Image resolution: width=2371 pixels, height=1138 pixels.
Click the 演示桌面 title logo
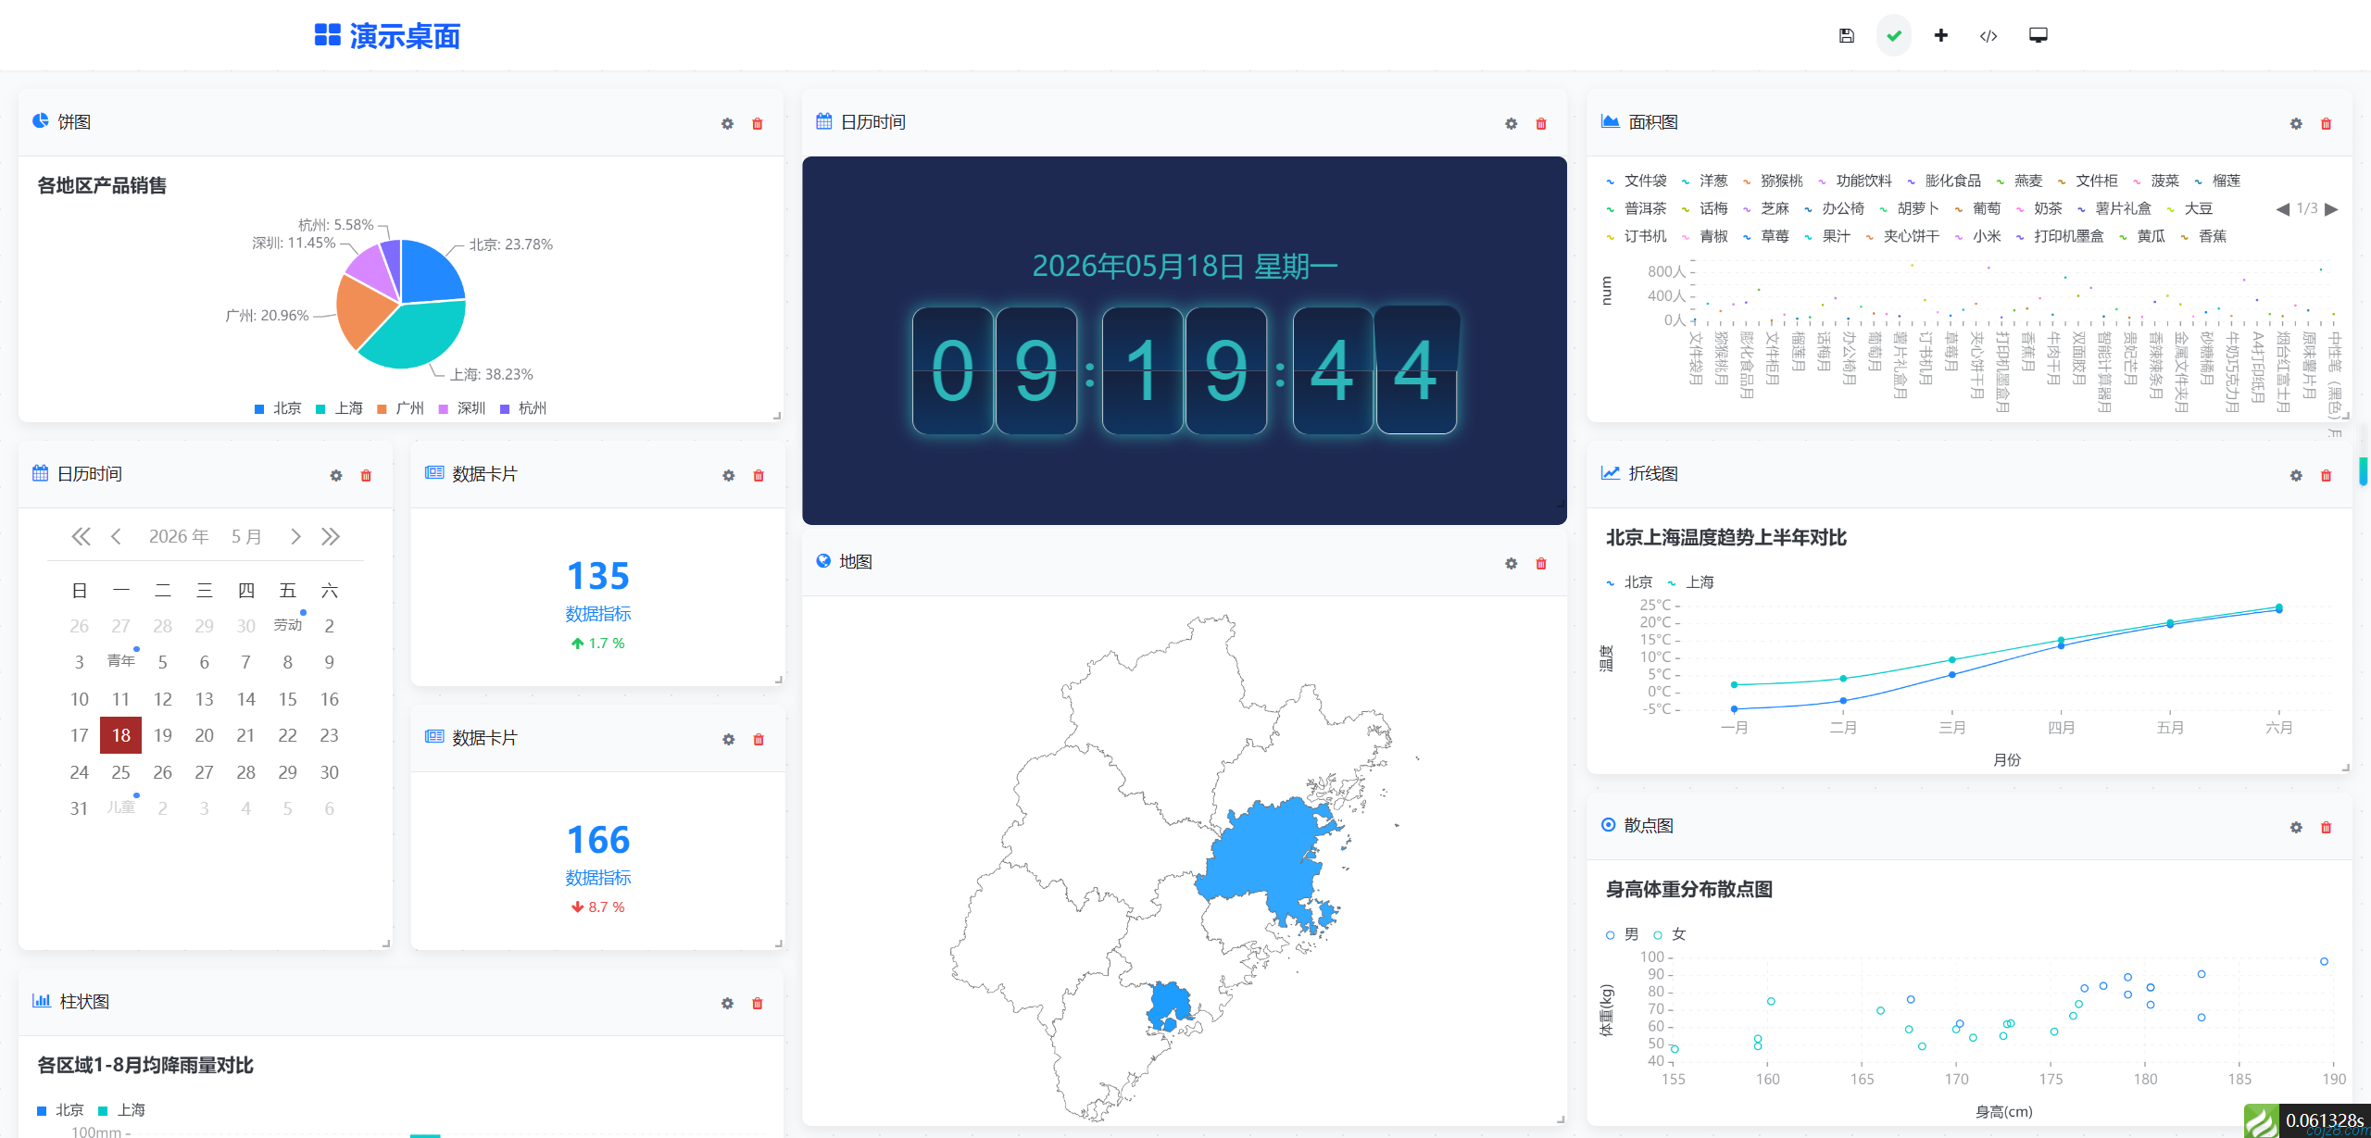coord(387,36)
